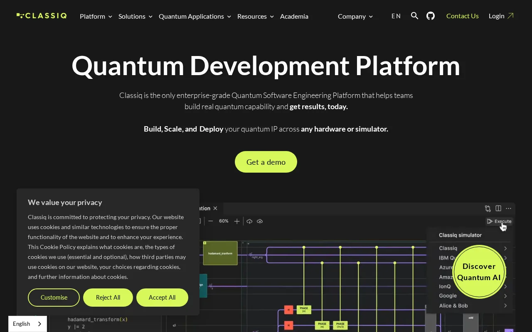Screen dimensions: 532x332
Task: Expand the Platform dropdown menu
Action: tap(96, 16)
